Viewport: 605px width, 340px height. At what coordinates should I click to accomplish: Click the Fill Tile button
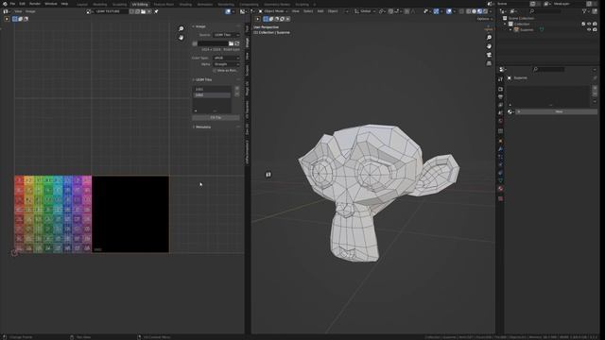[216, 117]
